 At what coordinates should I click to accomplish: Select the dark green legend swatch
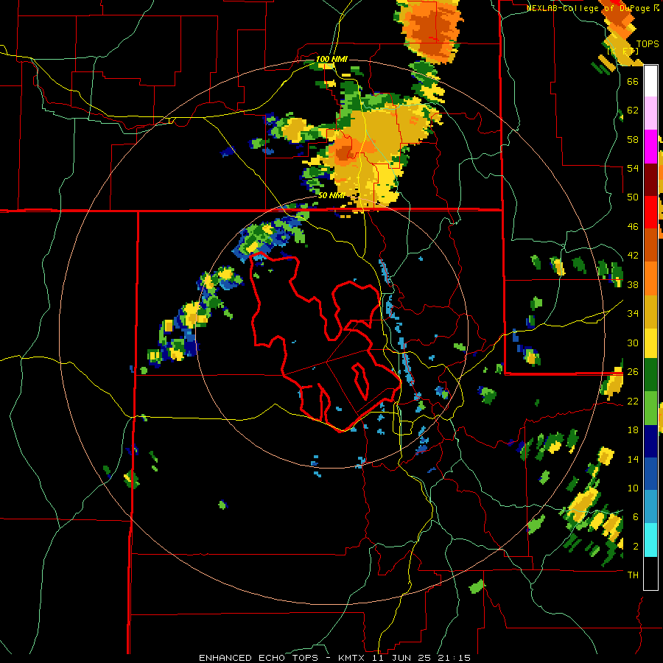click(x=650, y=375)
